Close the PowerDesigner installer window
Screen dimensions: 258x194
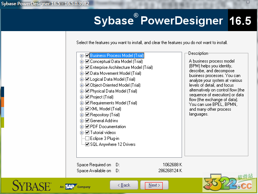click(248, 2)
